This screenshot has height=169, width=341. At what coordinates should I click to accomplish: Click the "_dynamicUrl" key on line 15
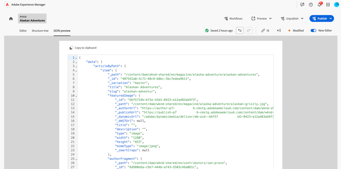point(127,117)
